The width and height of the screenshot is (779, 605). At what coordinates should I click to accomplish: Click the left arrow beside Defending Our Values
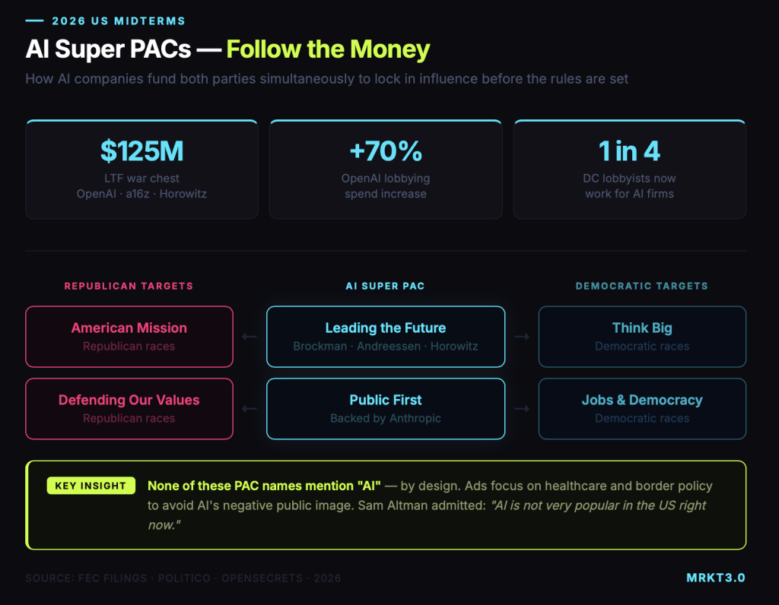click(249, 409)
